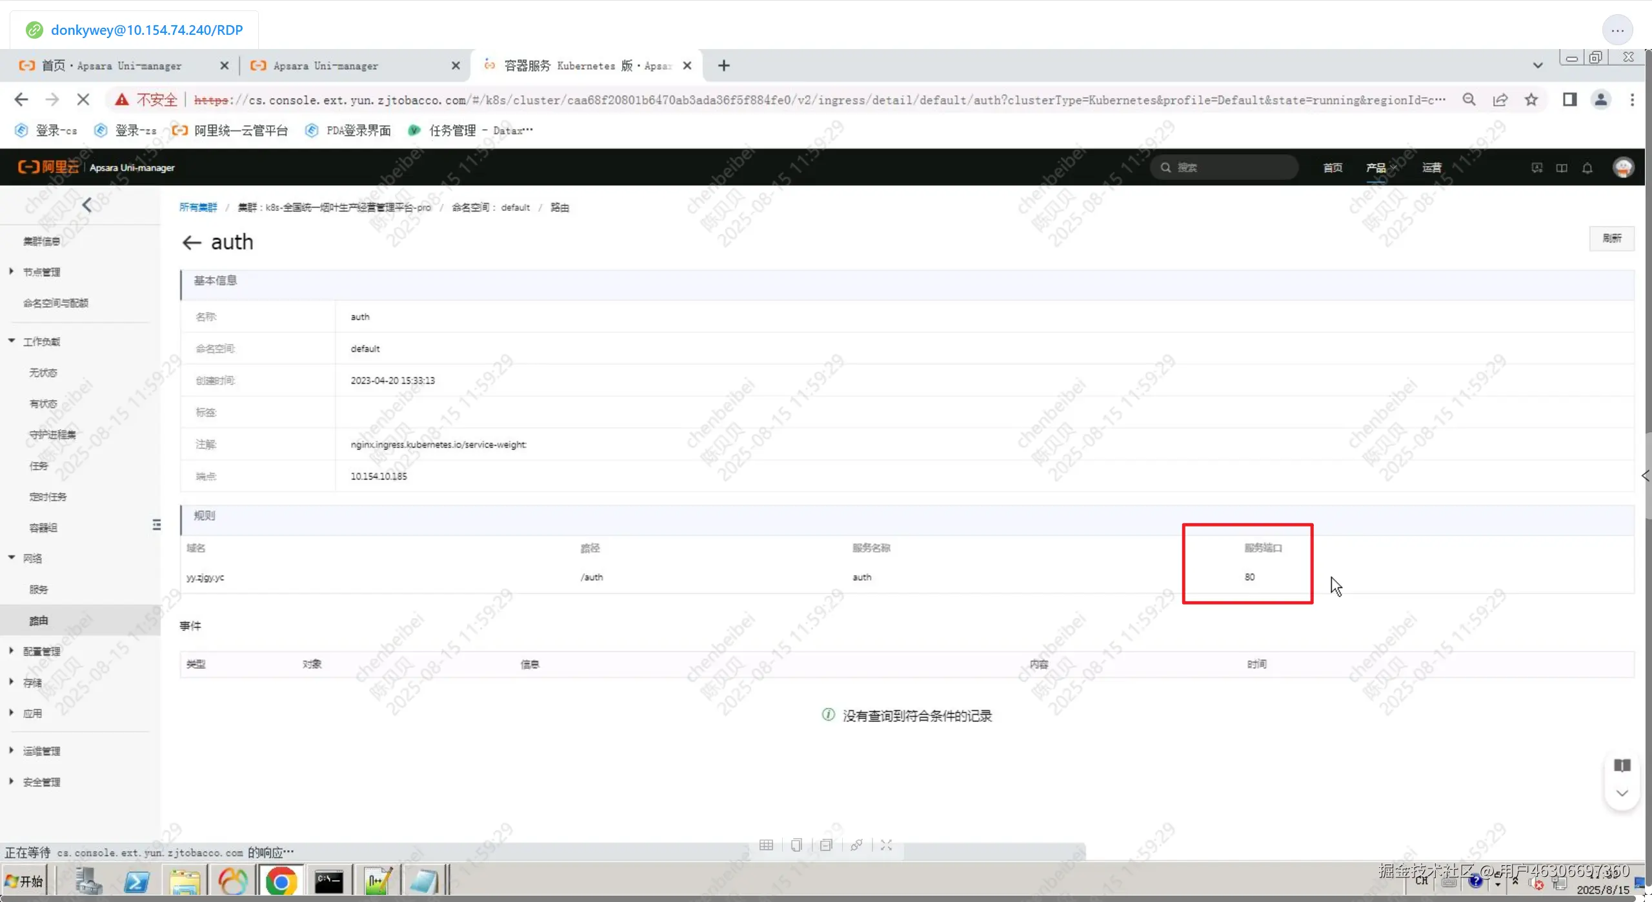Open Chrome from the Windows taskbar

tap(281, 881)
